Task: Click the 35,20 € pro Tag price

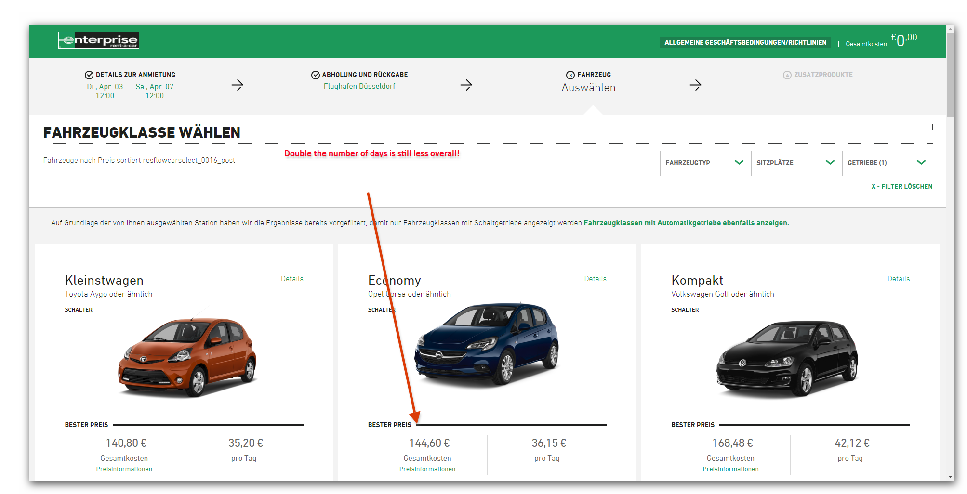Action: (246, 443)
